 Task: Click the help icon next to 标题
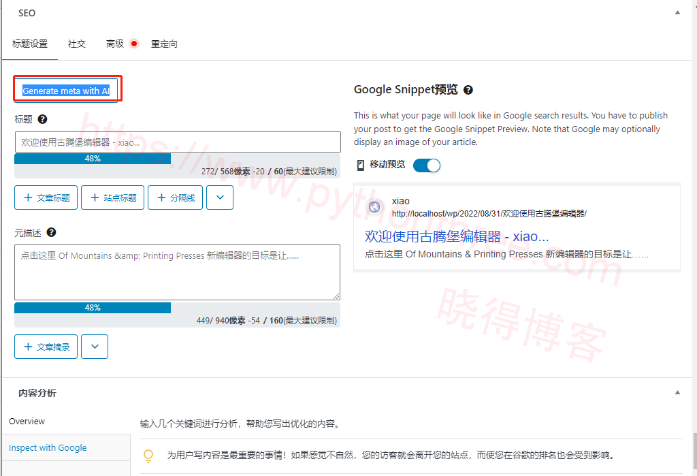click(43, 119)
